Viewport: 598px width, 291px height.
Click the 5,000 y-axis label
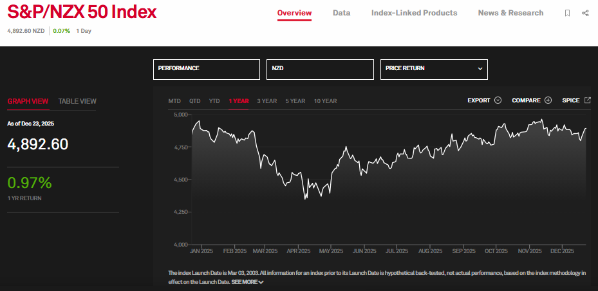click(182, 115)
